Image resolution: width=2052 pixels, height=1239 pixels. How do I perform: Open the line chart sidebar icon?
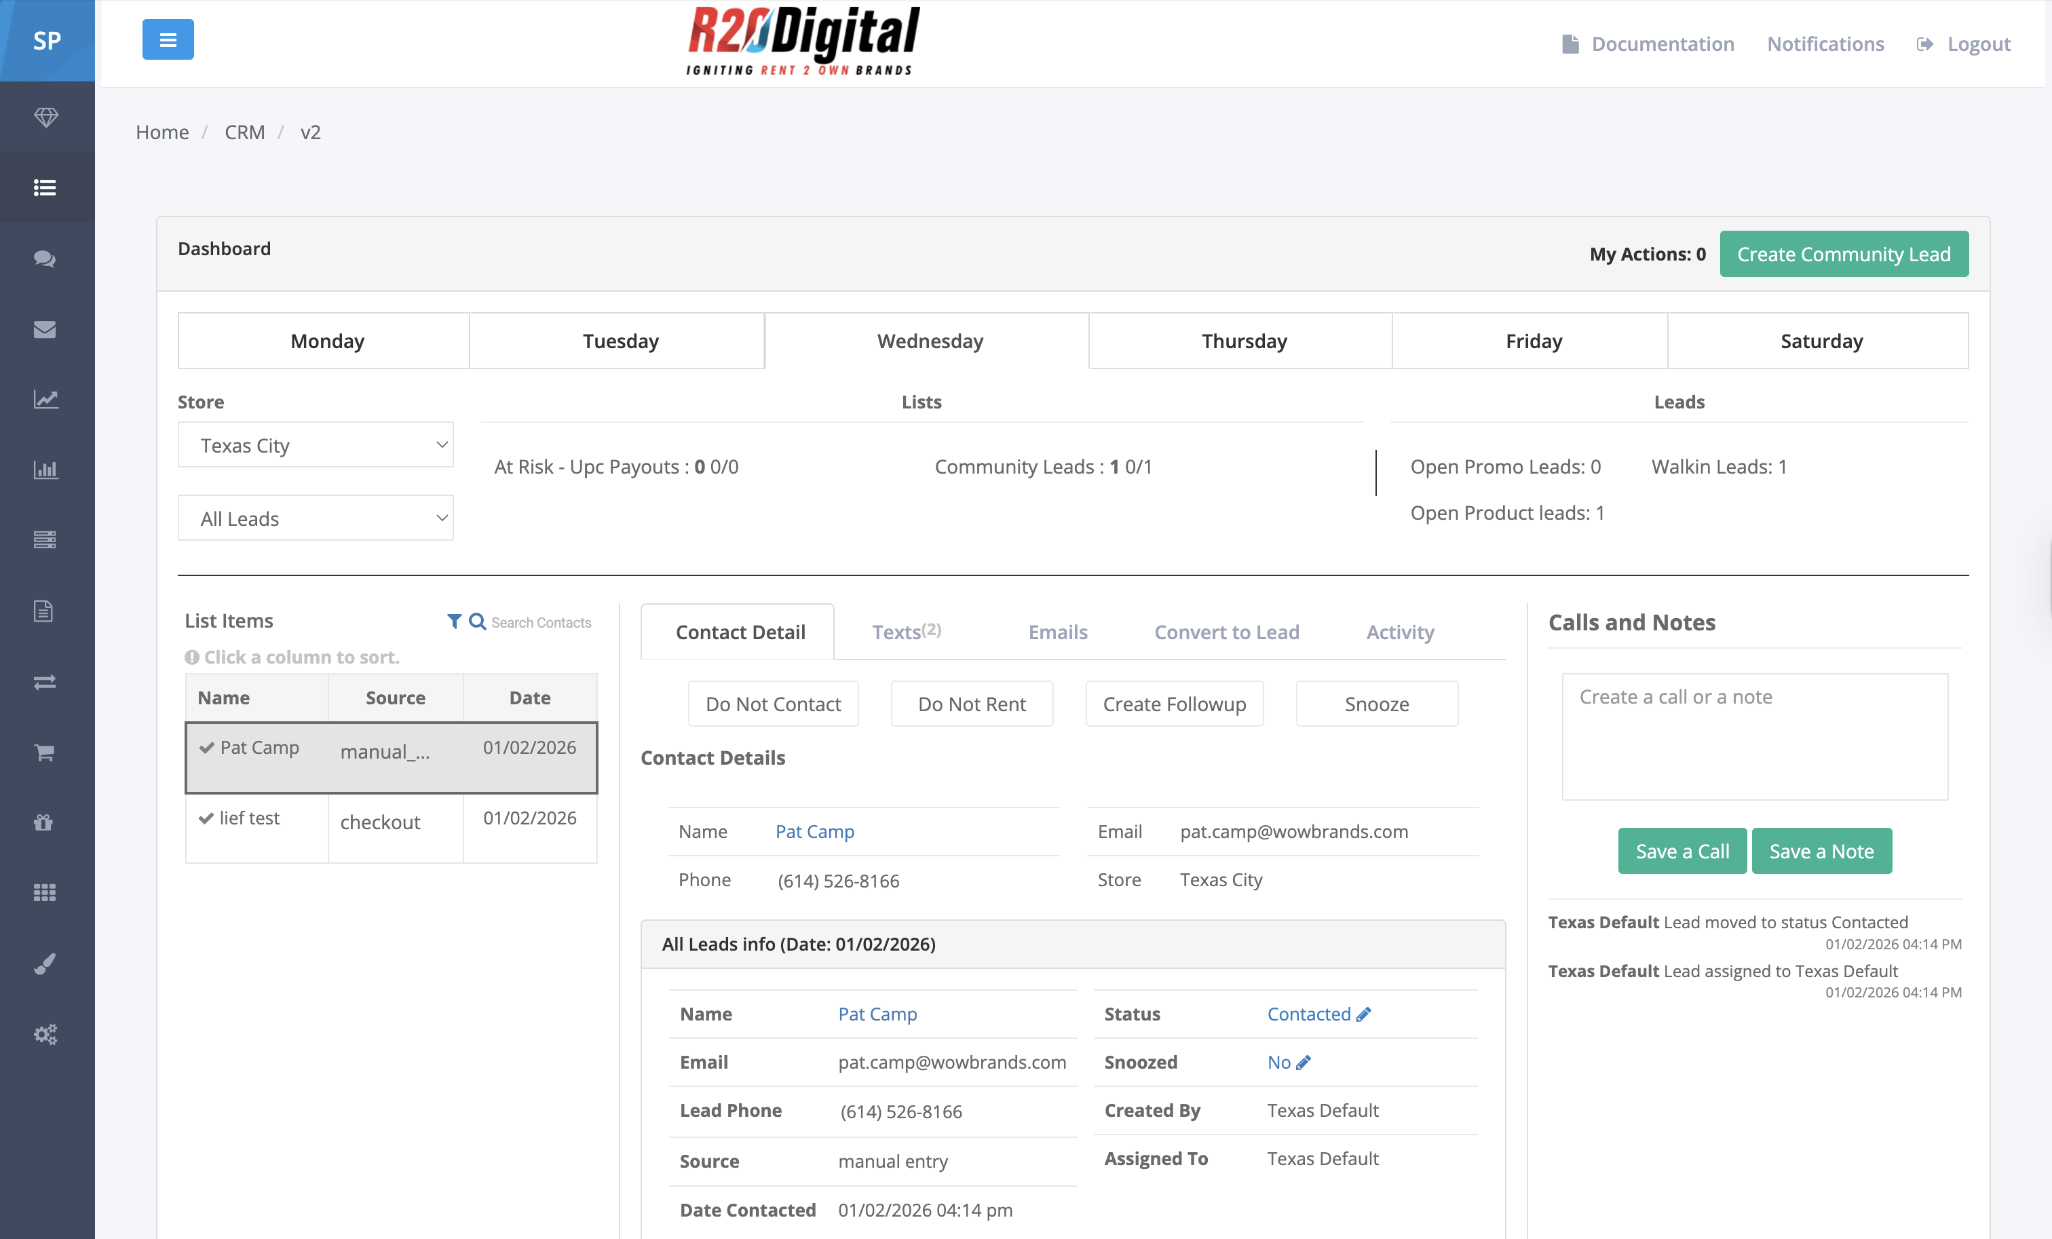(46, 400)
